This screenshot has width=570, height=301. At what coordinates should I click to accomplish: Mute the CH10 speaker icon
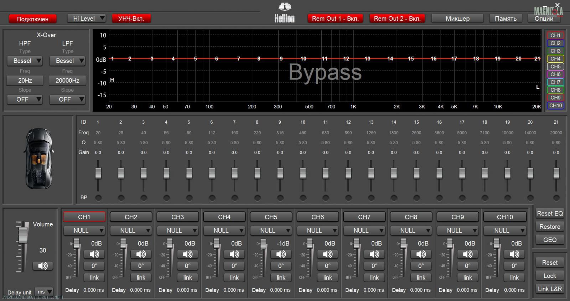[x=514, y=254]
